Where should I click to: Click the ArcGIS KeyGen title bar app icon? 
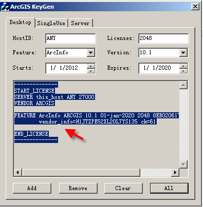[x=5, y=7]
